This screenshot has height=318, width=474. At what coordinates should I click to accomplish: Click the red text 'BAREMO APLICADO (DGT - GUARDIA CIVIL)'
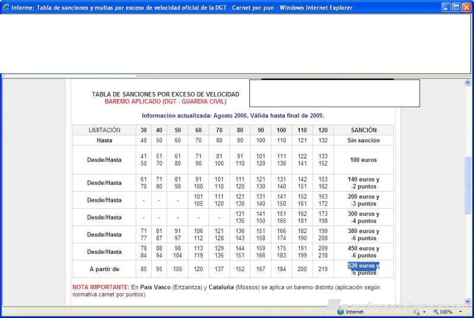(x=166, y=101)
